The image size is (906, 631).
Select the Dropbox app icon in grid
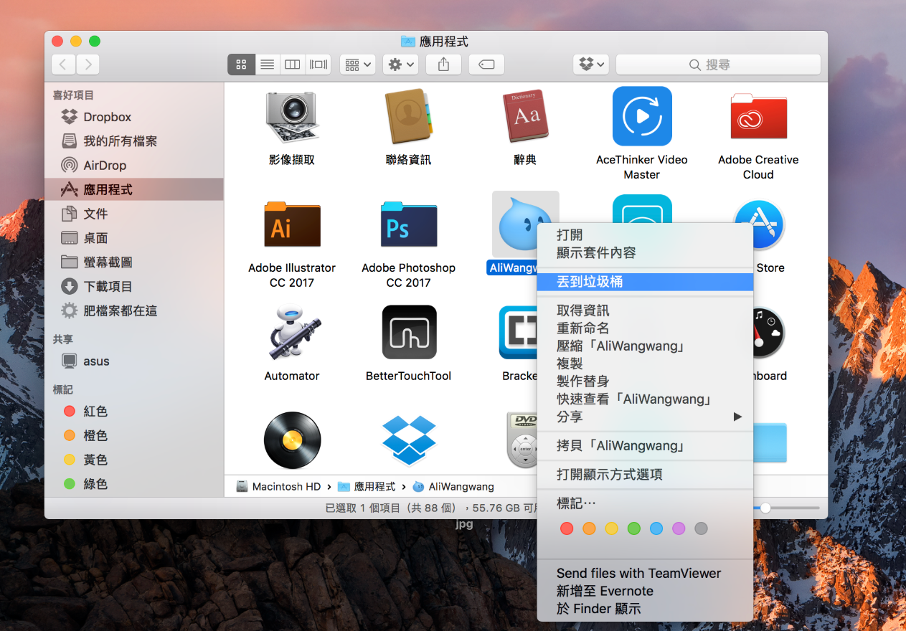pyautogui.click(x=408, y=440)
